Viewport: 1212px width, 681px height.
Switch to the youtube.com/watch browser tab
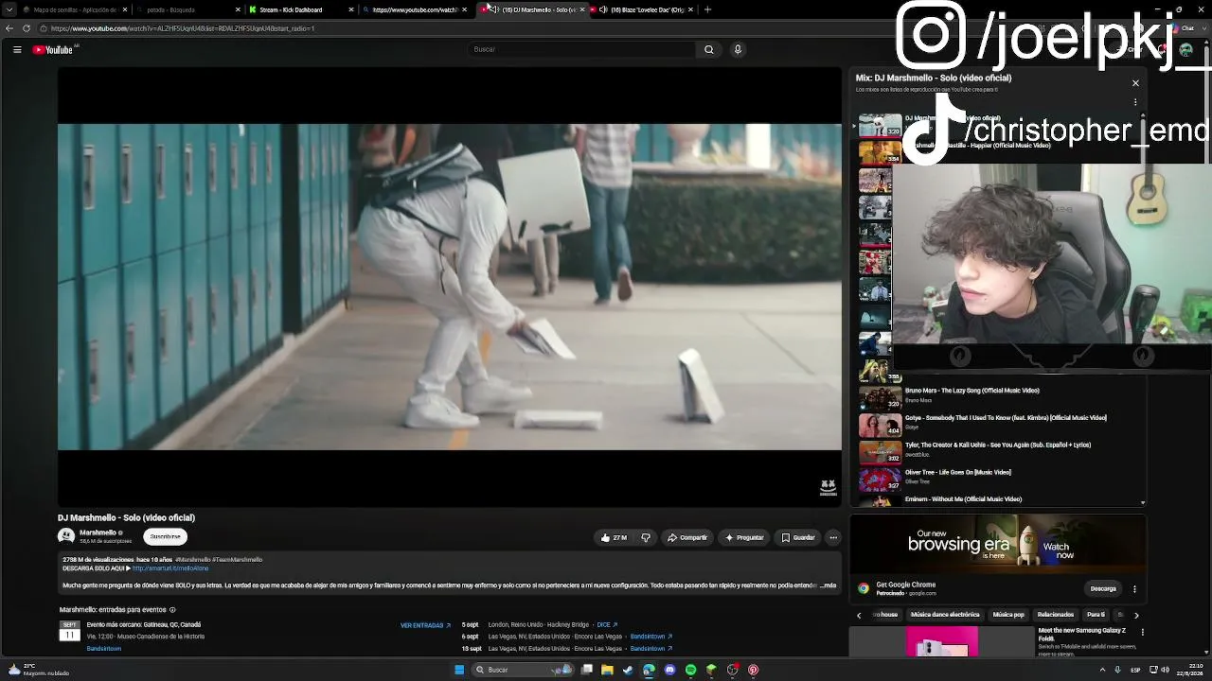tap(415, 9)
